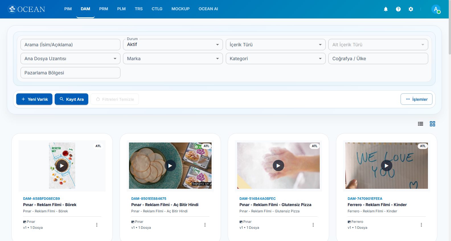The height and width of the screenshot is (241, 451).
Task: Open the Marka dropdown
Action: pos(173,58)
